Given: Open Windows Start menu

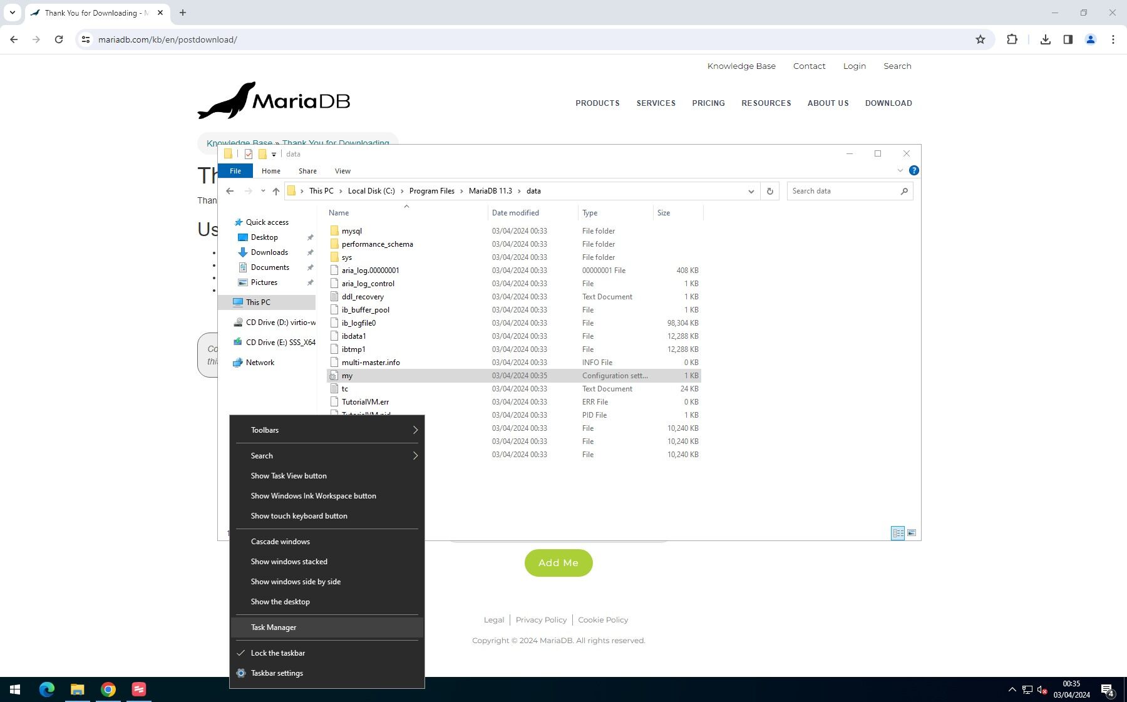Looking at the screenshot, I should point(15,689).
